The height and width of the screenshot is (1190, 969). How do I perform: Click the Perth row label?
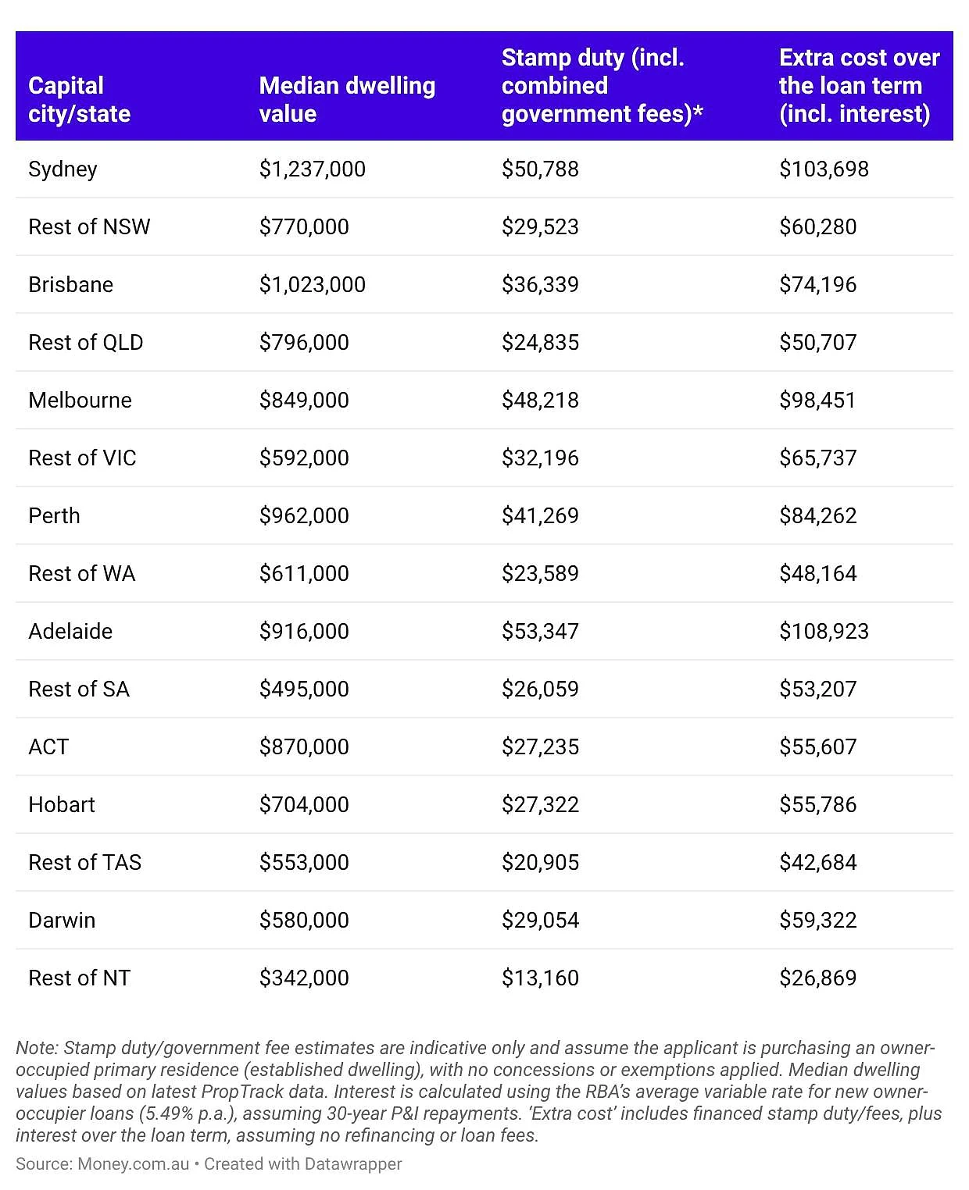(54, 515)
